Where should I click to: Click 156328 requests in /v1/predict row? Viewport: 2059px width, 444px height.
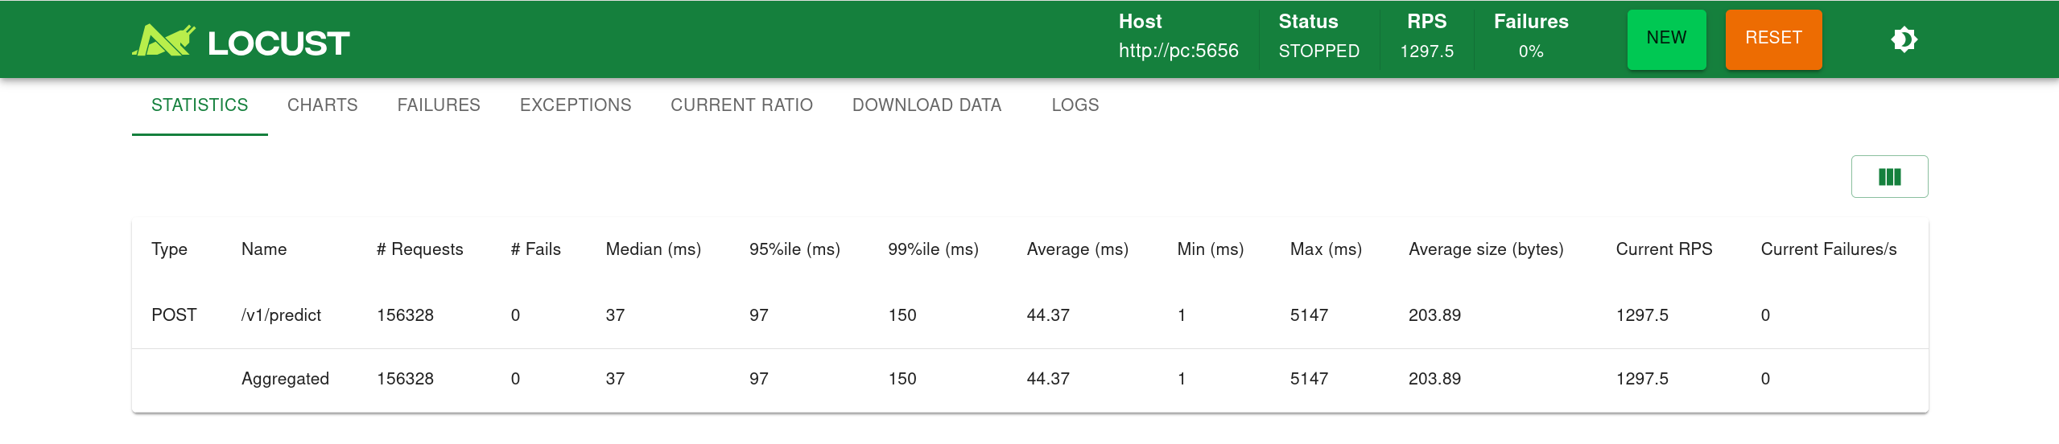[405, 315]
